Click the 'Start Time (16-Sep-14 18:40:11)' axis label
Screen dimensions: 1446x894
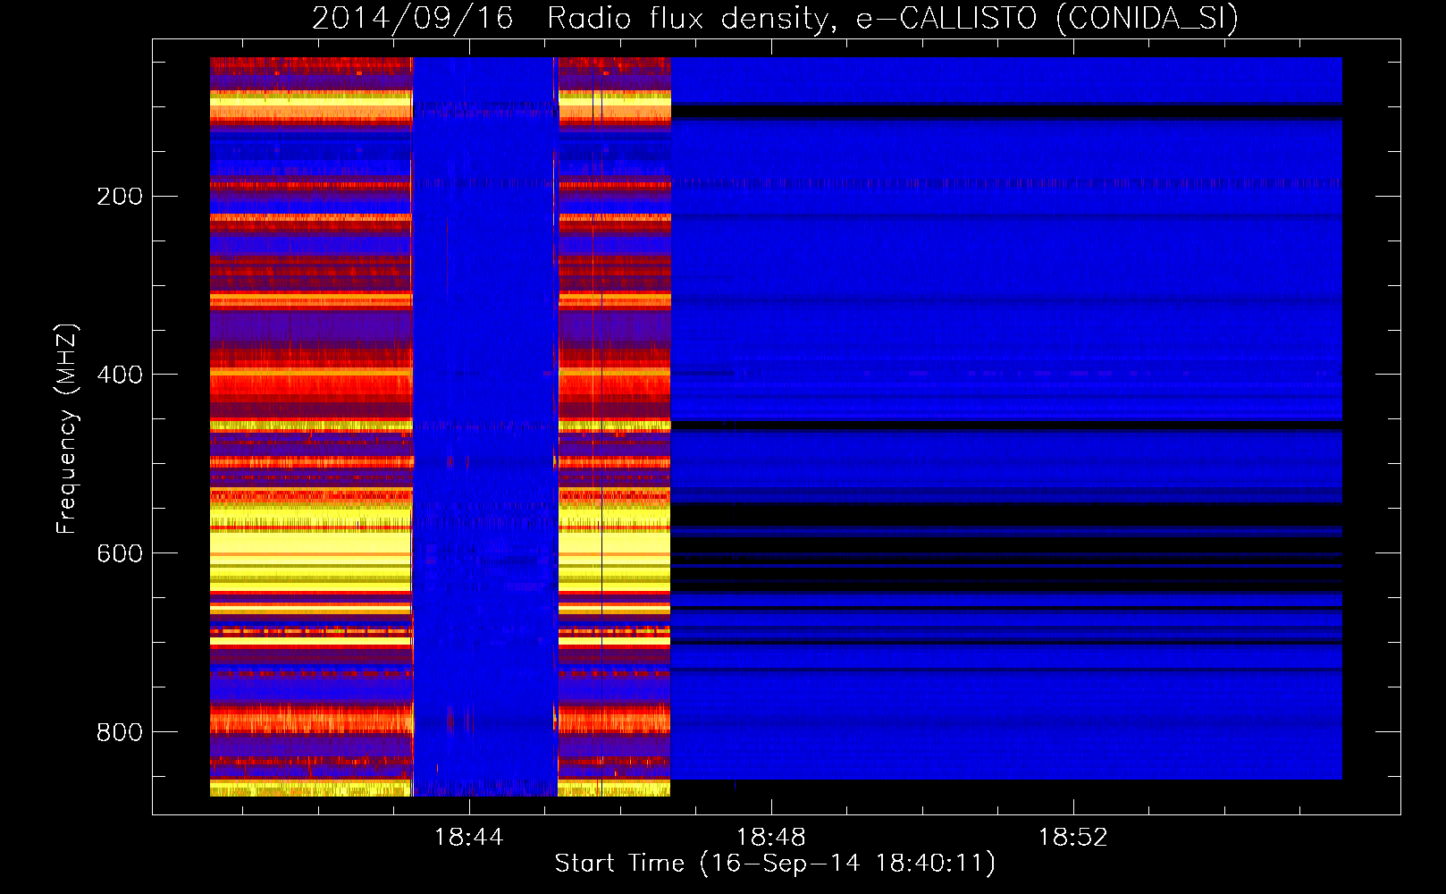click(x=775, y=864)
